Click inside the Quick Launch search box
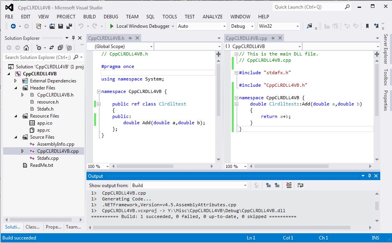The width and height of the screenshot is (392, 243). tap(309, 7)
